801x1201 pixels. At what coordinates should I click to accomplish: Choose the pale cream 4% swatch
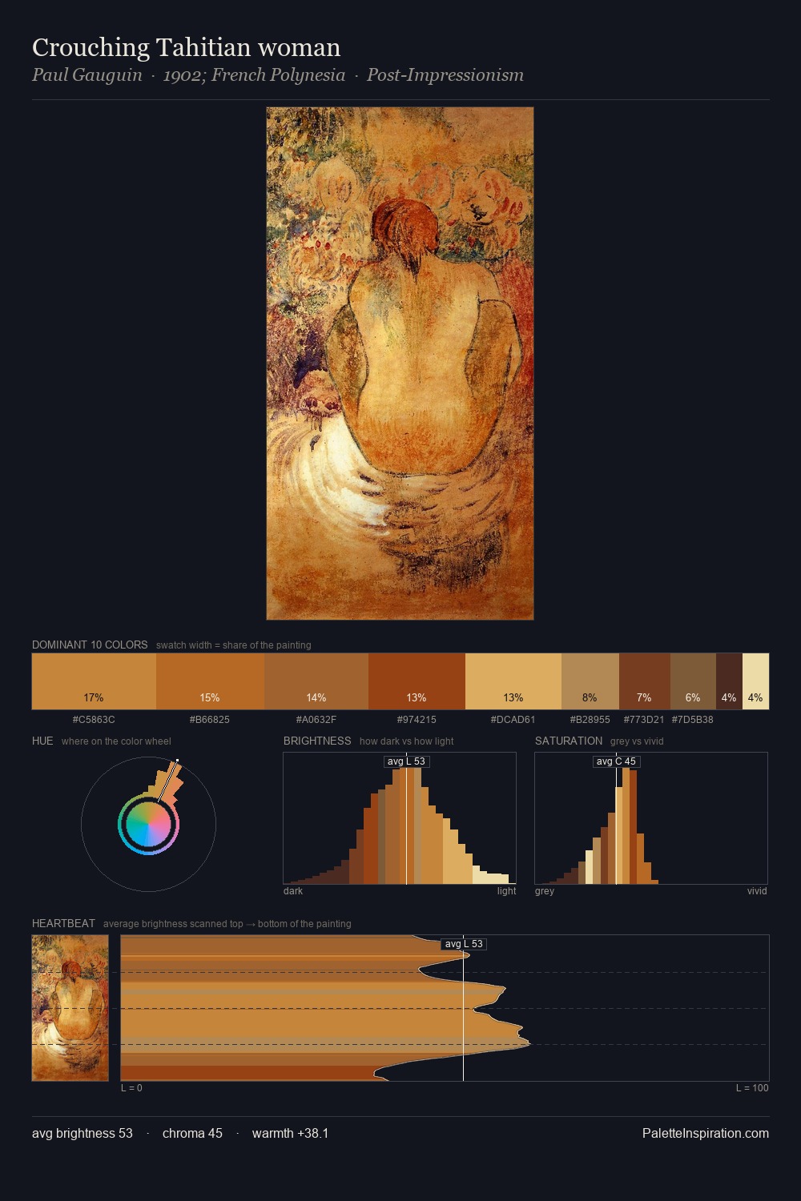tap(755, 681)
